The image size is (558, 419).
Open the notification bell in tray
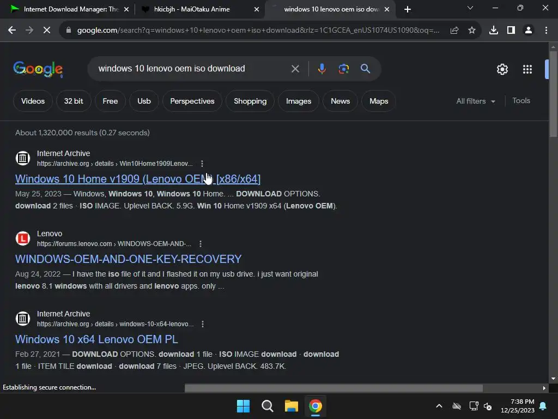click(x=543, y=406)
